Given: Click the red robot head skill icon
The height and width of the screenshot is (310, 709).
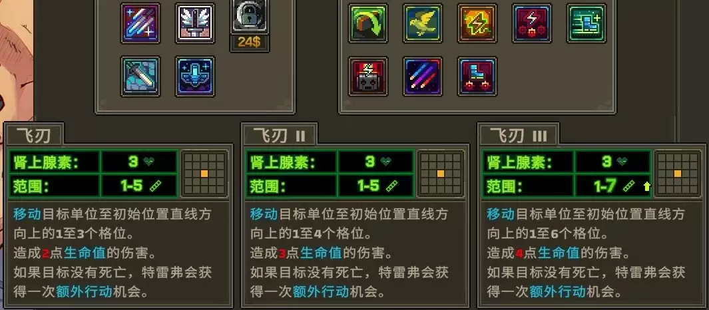Looking at the screenshot, I should pos(368,77).
